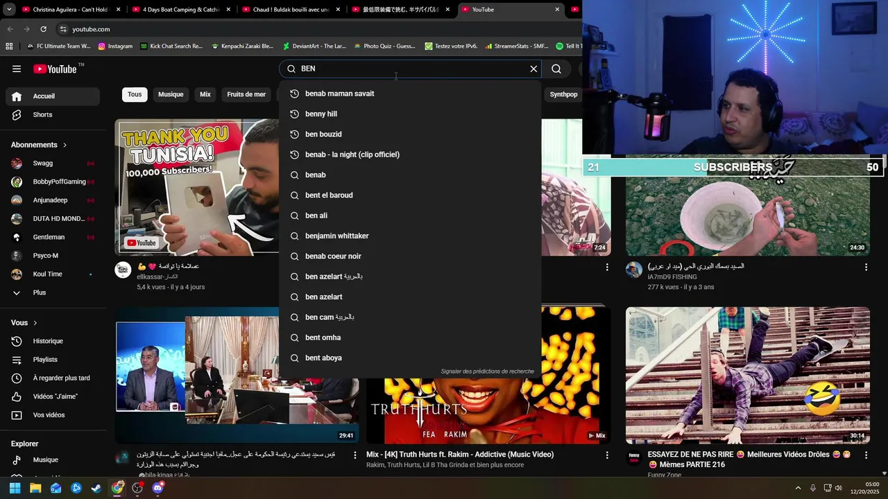Screen dimensions: 888x499
Task: Switch to Chaud ! Buldak bouilli tab
Action: pos(292,10)
